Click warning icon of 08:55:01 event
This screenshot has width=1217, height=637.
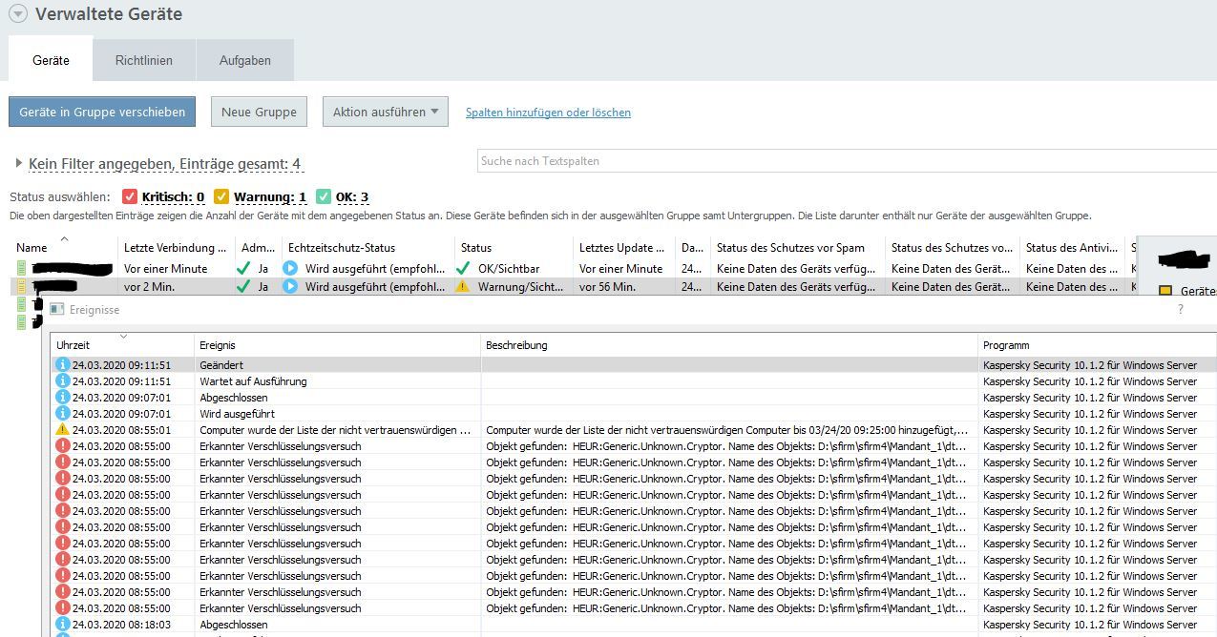[x=63, y=430]
